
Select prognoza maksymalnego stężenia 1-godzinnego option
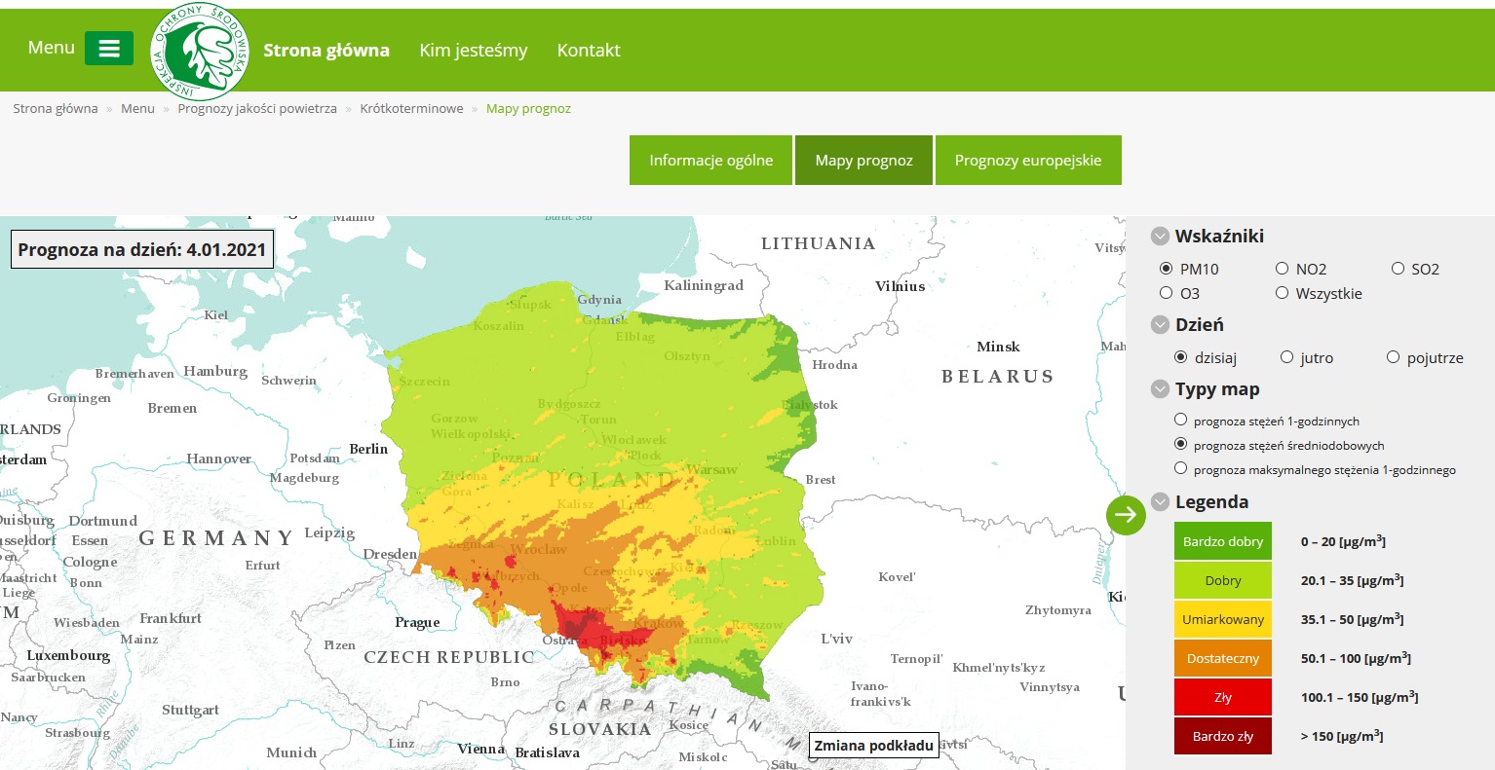coord(1181,468)
